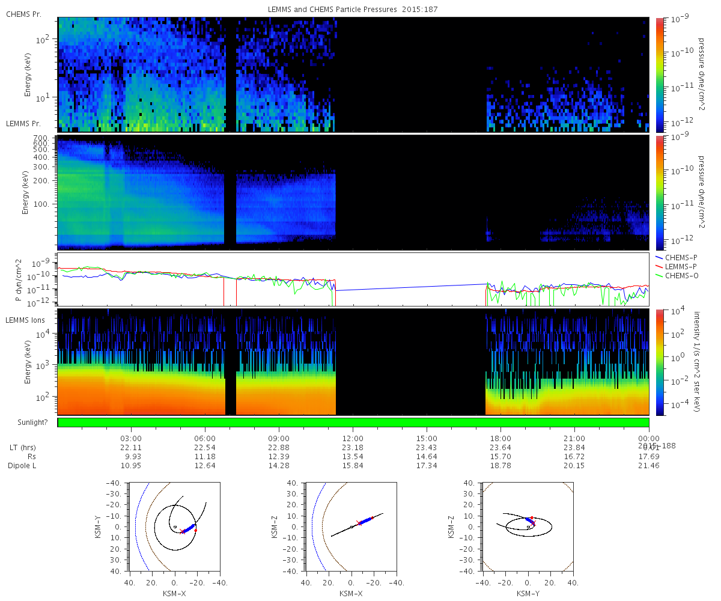This screenshot has width=721, height=601.
Task: Click the LEMMS ions intensity color bar
Action: pyautogui.click(x=660, y=362)
